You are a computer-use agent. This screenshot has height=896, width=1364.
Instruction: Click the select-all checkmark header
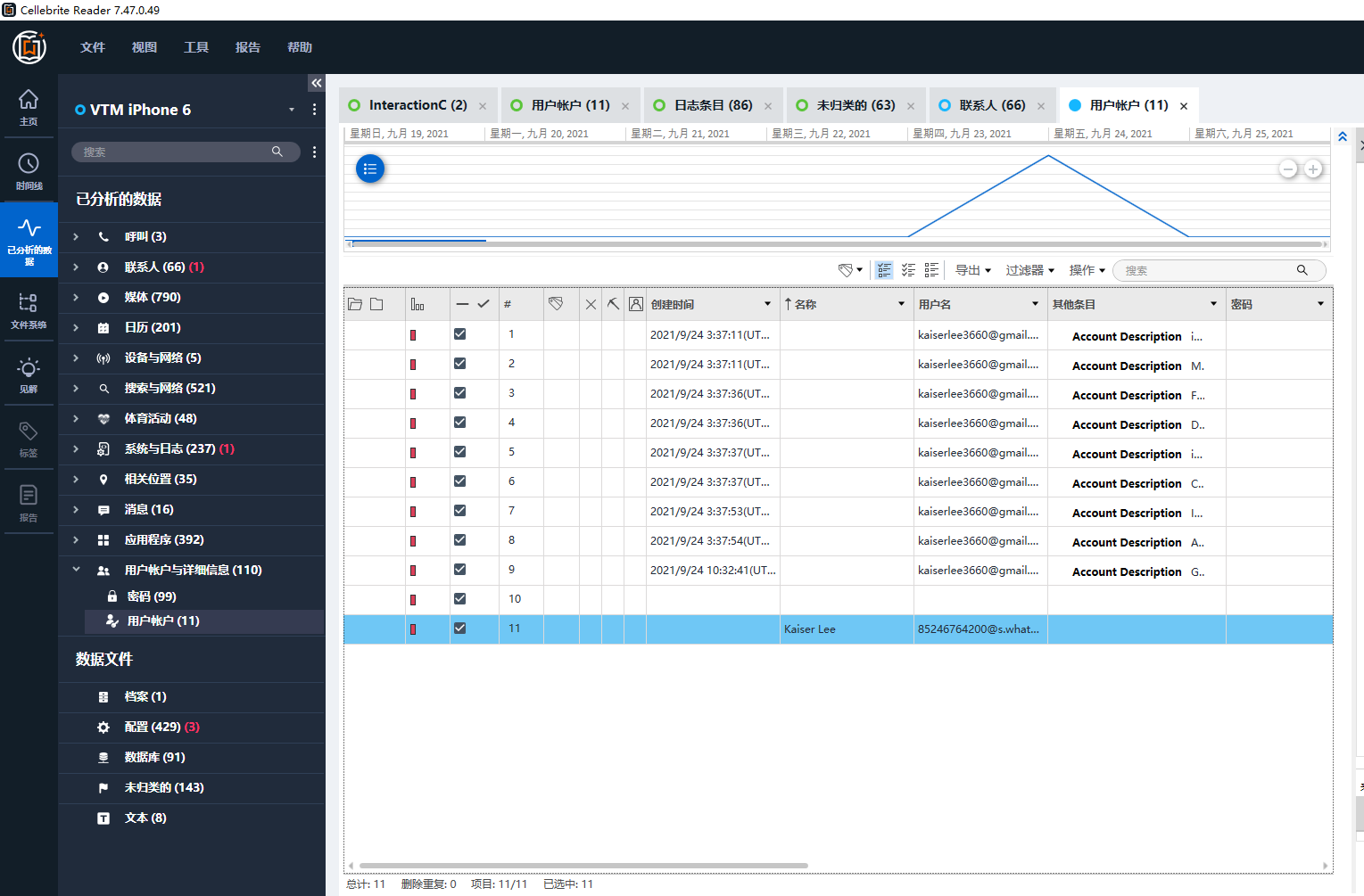(x=484, y=304)
